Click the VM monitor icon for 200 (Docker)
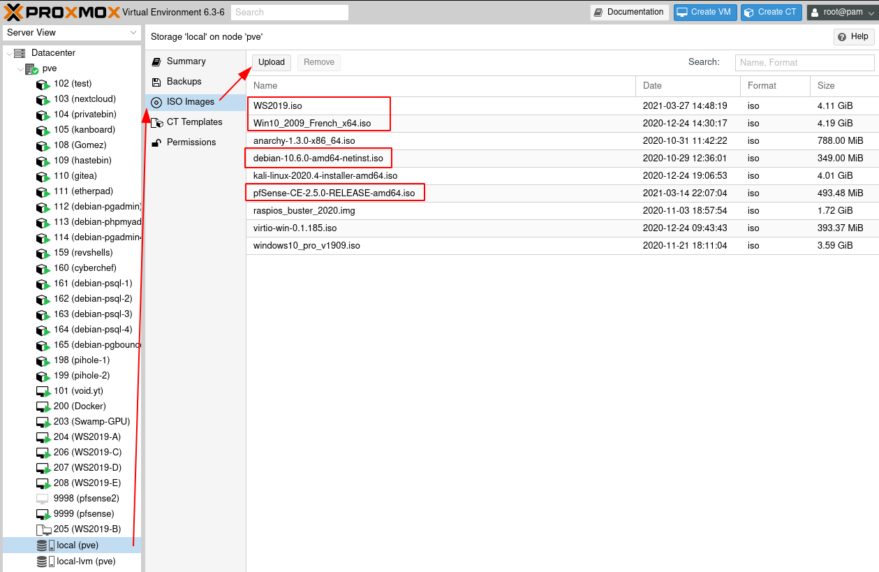This screenshot has height=572, width=879. [x=43, y=406]
